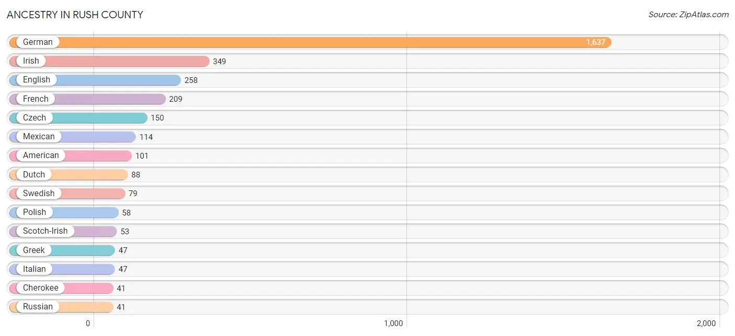
Task: Click the English value 258
Action: point(191,80)
